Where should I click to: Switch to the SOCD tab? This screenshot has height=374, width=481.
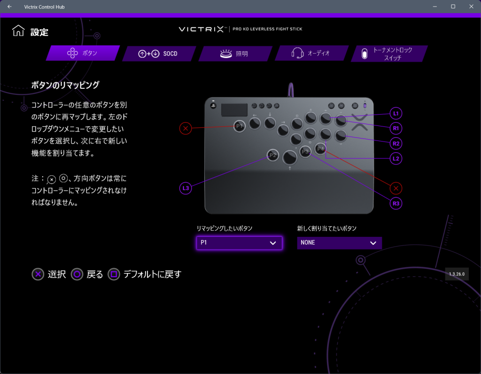pyautogui.click(x=159, y=54)
